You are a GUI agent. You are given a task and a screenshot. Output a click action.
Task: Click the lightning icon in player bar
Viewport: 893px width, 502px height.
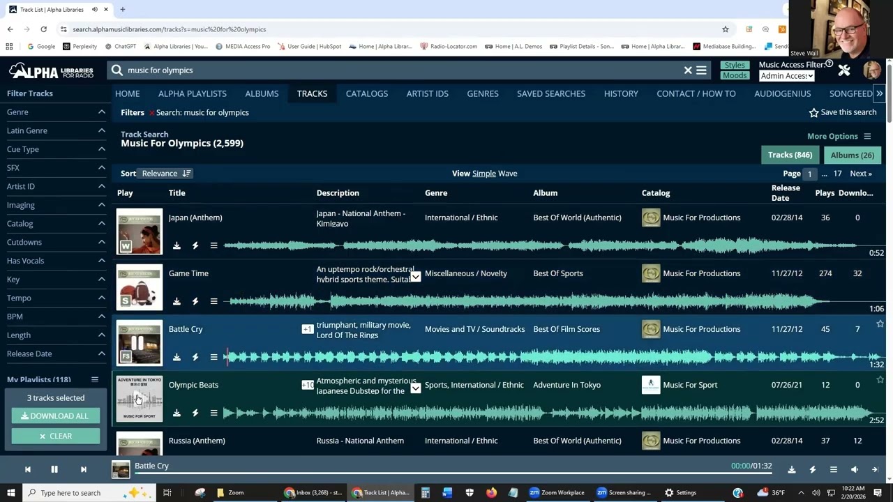pyautogui.click(x=813, y=469)
